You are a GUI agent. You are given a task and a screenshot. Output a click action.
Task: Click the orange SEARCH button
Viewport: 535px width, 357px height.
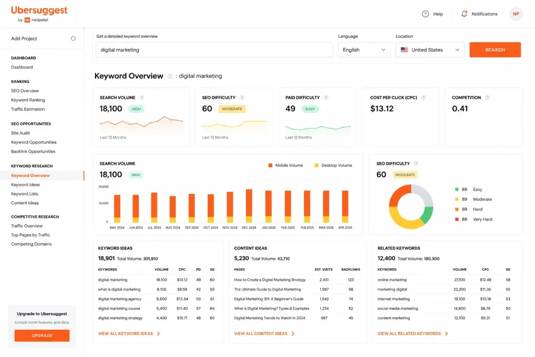tap(495, 50)
